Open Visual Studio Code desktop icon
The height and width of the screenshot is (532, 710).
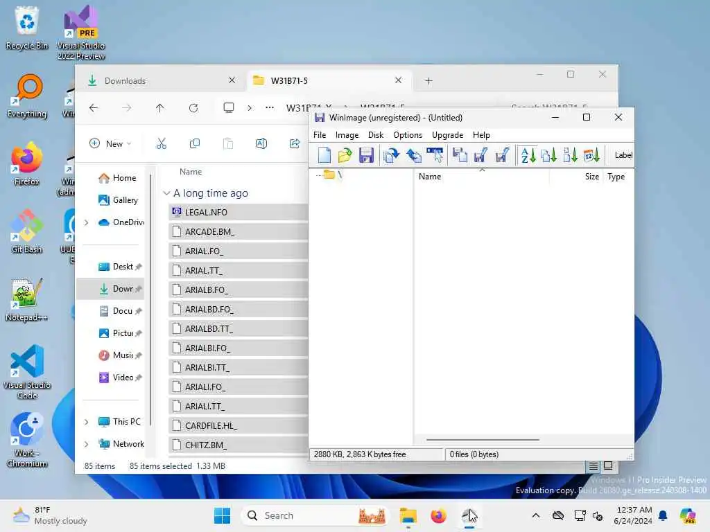pyautogui.click(x=27, y=372)
